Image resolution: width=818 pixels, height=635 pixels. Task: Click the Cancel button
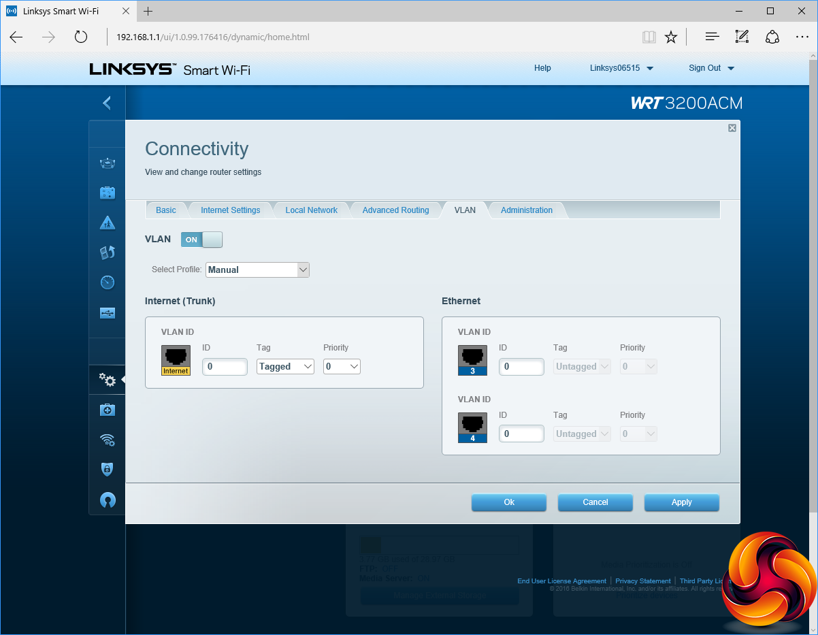point(595,502)
